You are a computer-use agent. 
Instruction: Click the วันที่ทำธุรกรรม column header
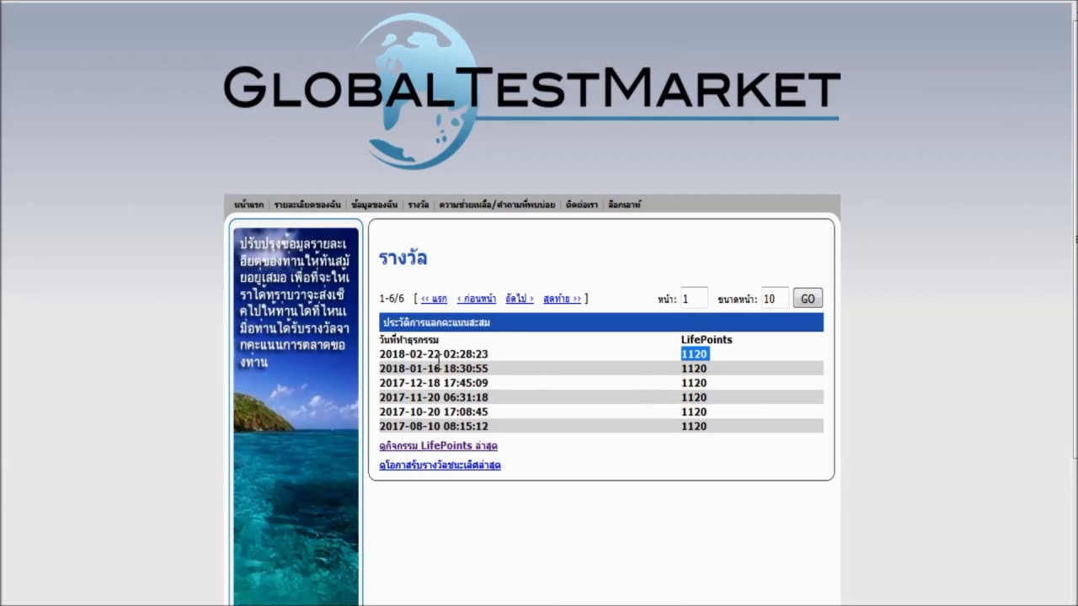pos(408,340)
